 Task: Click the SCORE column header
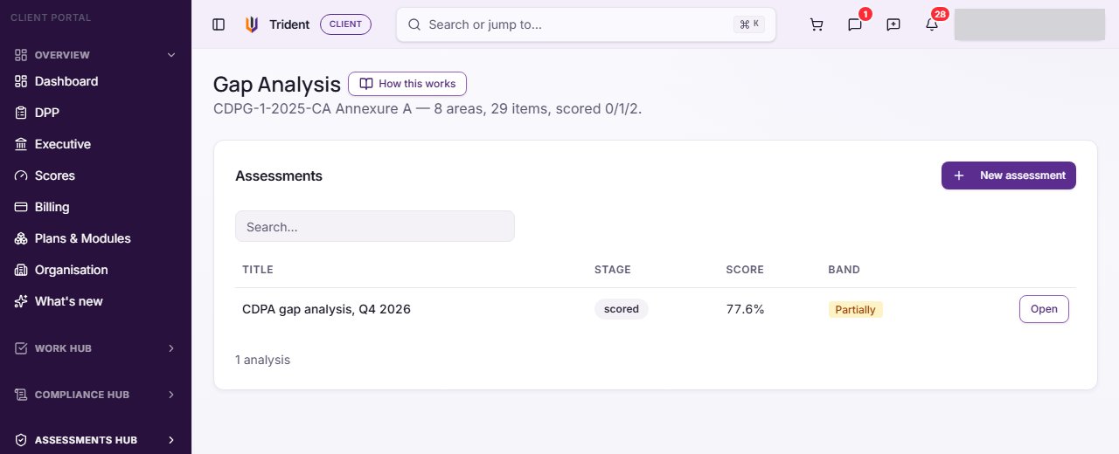coord(745,270)
